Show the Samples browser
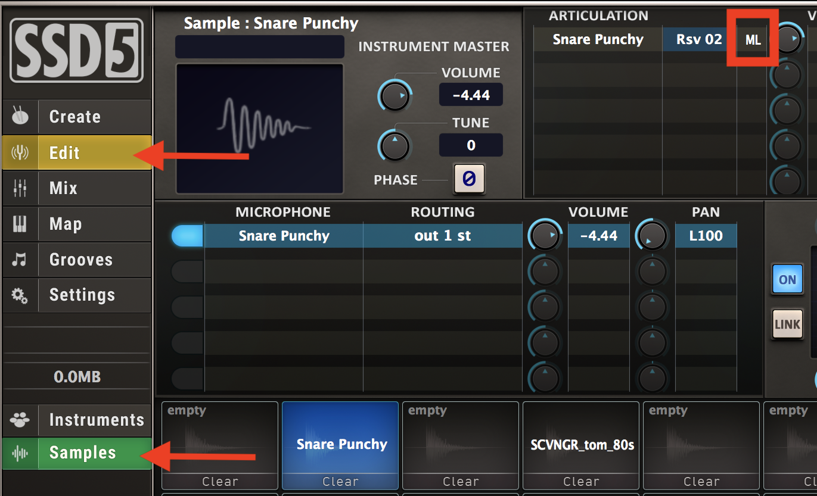Image resolution: width=817 pixels, height=496 pixels. (x=76, y=453)
